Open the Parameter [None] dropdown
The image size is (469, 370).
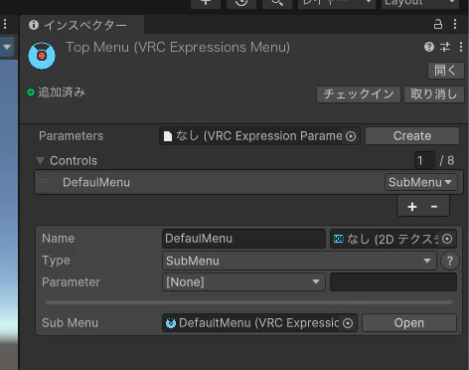243,282
